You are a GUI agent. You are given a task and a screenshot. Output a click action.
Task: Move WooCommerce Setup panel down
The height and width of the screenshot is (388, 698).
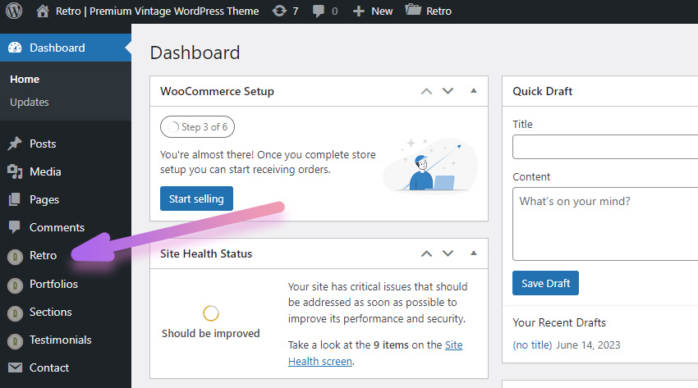pos(448,91)
